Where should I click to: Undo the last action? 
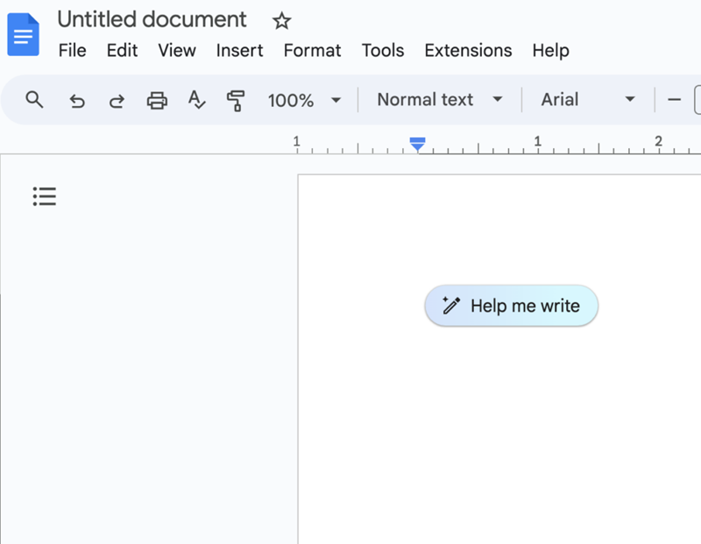coord(76,100)
